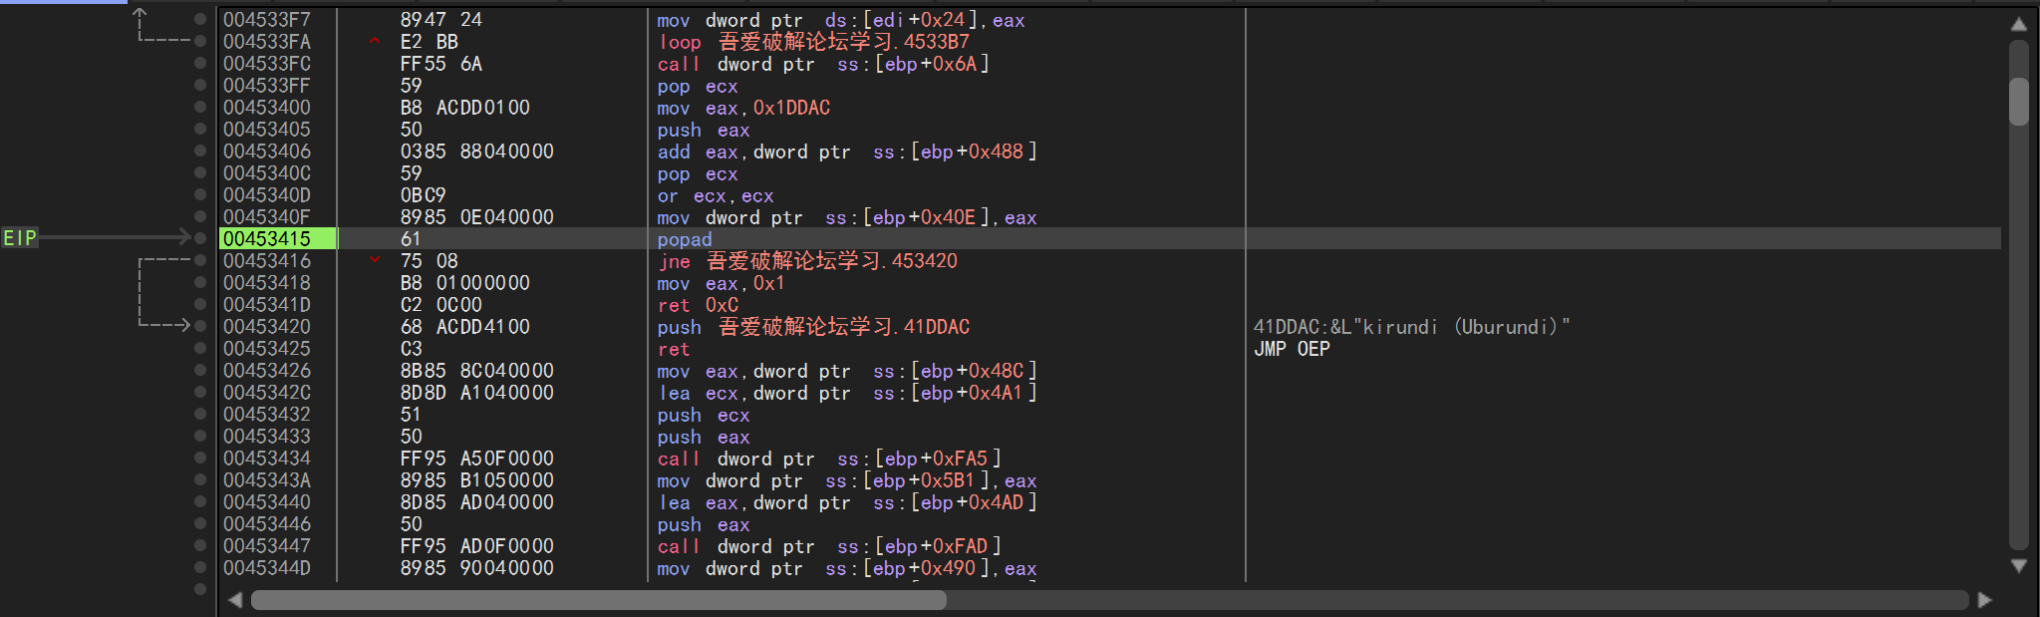The height and width of the screenshot is (617, 2040).
Task: Click the horizontal scrollbar thumb
Action: [598, 600]
